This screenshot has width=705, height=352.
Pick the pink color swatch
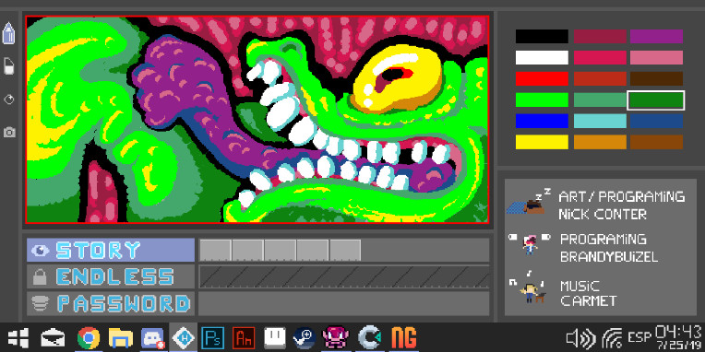656,57
